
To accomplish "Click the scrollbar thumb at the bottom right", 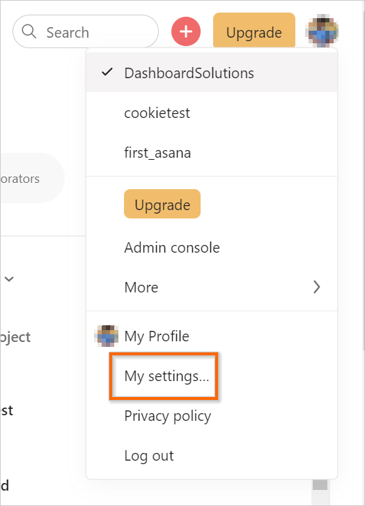I will (x=320, y=484).
